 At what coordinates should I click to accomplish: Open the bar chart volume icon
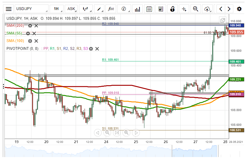click(137, 9)
